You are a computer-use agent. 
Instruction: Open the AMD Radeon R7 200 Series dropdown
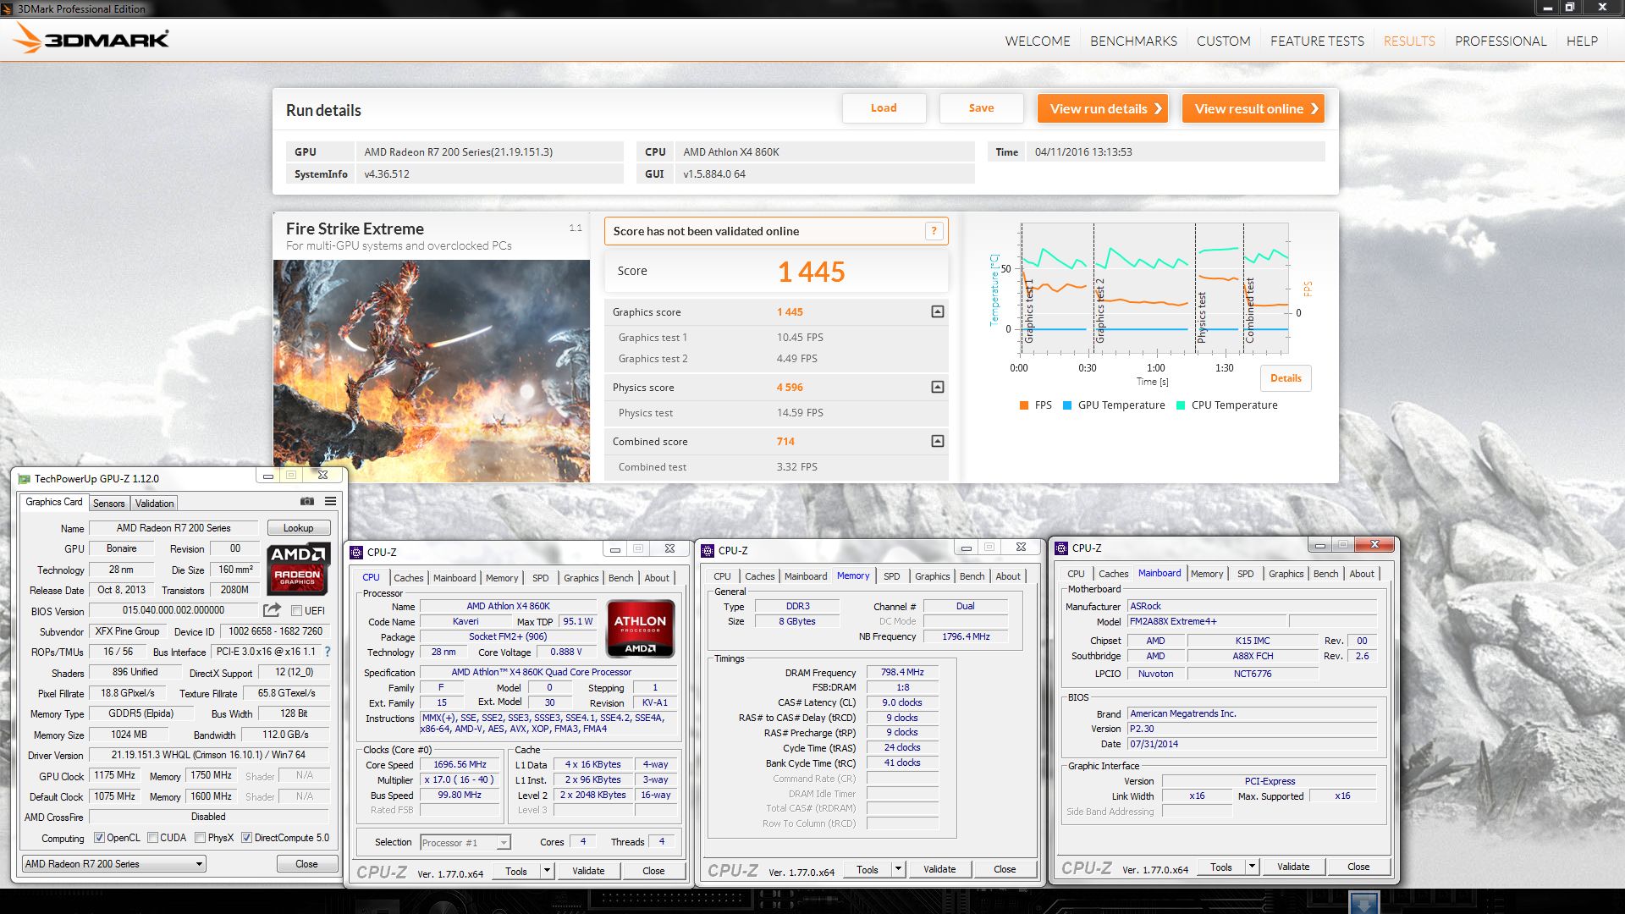pos(114,864)
